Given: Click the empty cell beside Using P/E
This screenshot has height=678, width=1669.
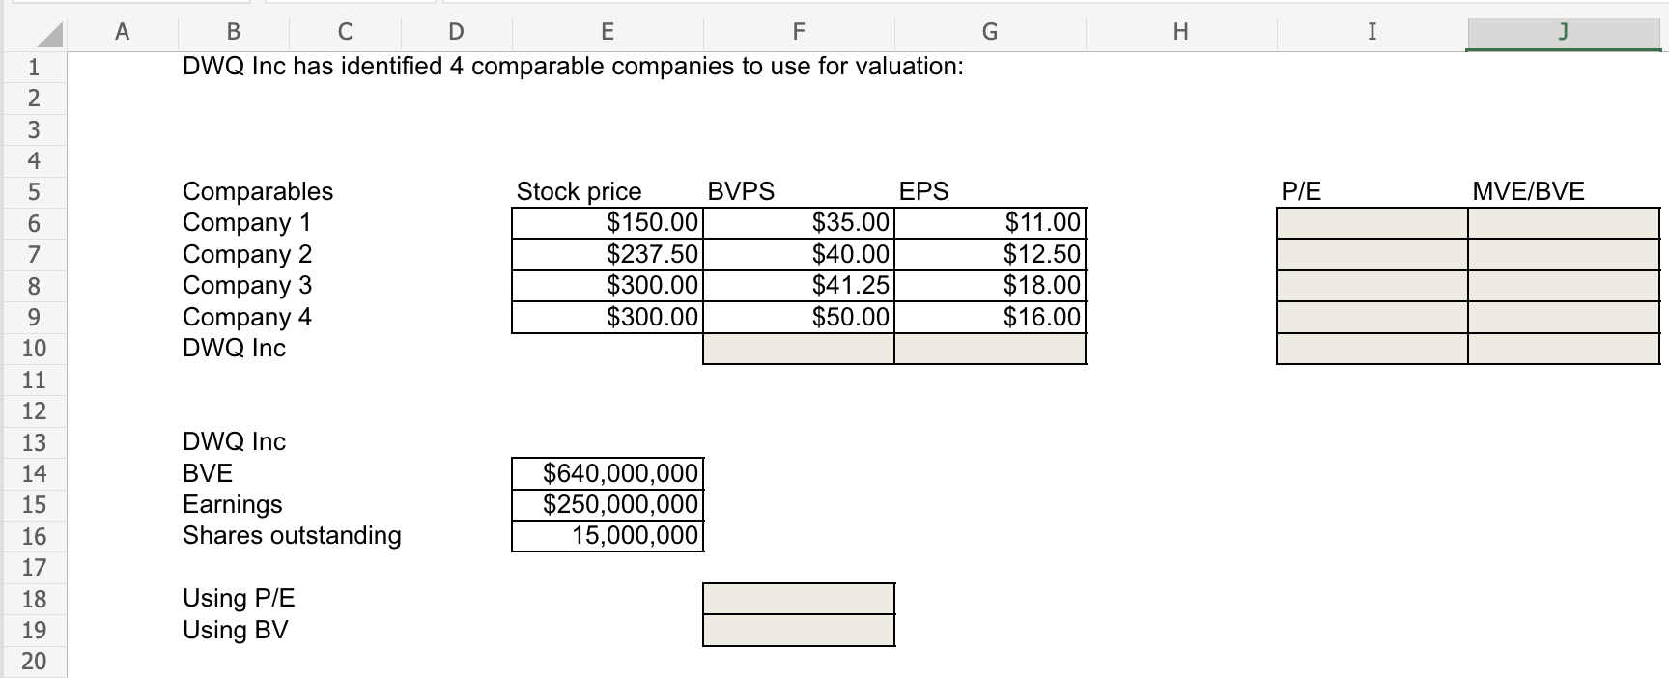Looking at the screenshot, I should point(797,599).
